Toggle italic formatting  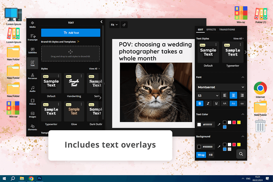click(x=208, y=104)
